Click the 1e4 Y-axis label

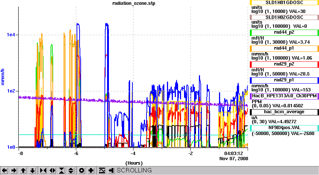[x=11, y=35]
